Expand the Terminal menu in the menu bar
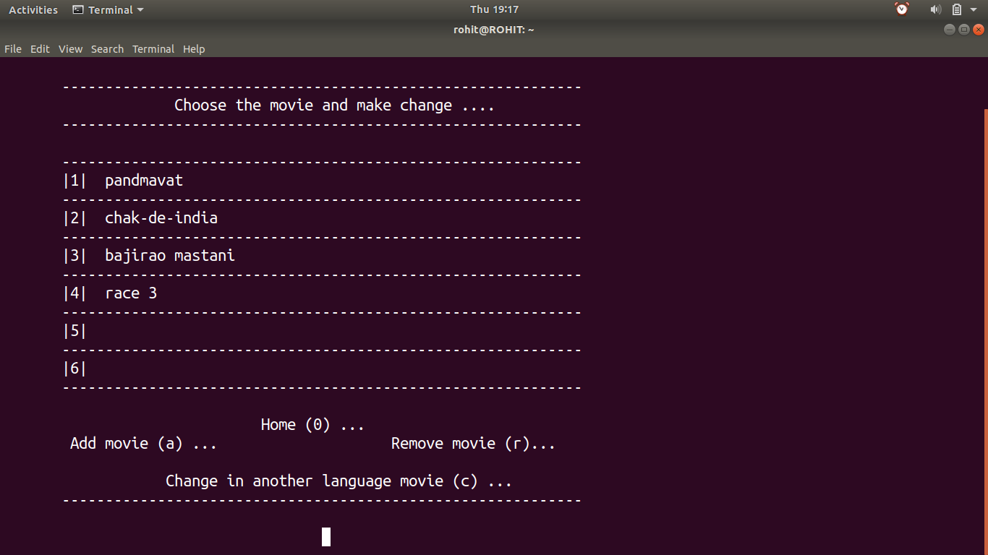The height and width of the screenshot is (555, 988). (153, 48)
